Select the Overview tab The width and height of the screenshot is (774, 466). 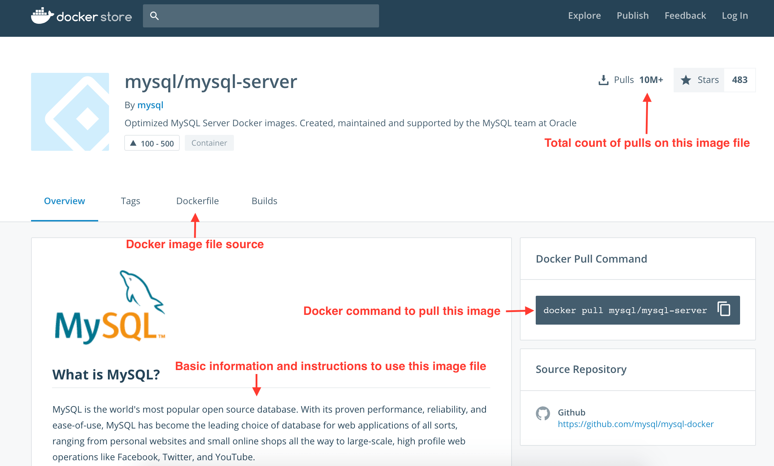pyautogui.click(x=65, y=201)
